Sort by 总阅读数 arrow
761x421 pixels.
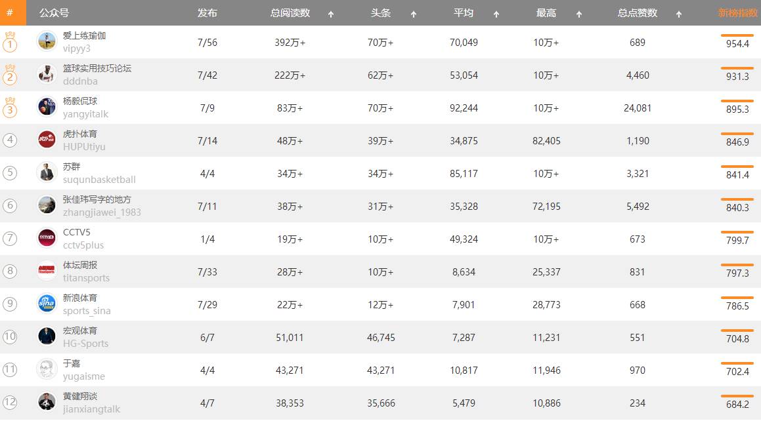point(331,14)
